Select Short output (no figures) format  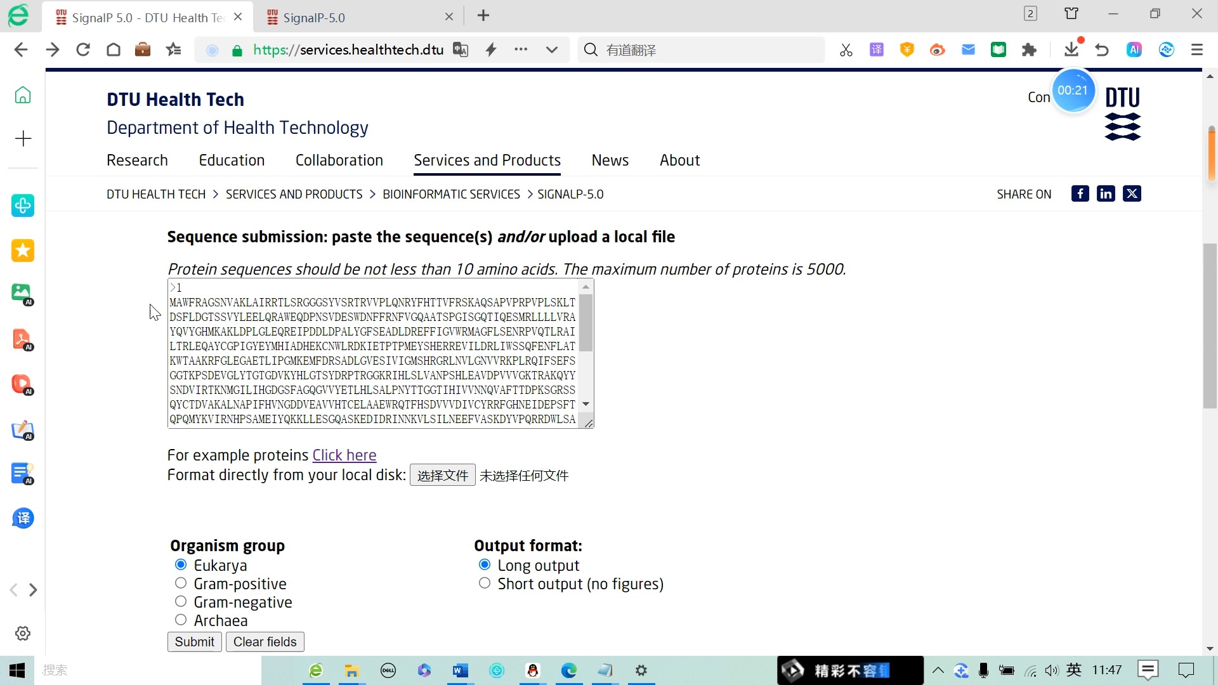485,583
